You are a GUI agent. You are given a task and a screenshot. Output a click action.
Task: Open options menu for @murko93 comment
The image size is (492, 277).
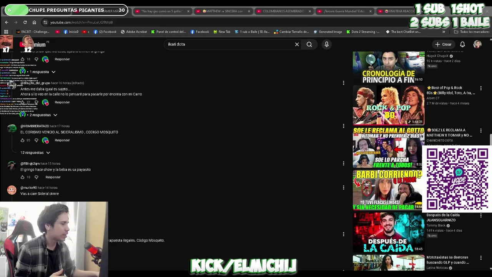[343, 187]
